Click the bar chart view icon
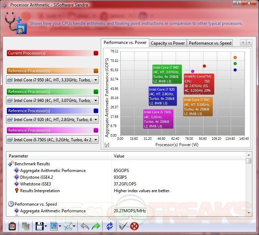259x235 pixels. (x=54, y=225)
